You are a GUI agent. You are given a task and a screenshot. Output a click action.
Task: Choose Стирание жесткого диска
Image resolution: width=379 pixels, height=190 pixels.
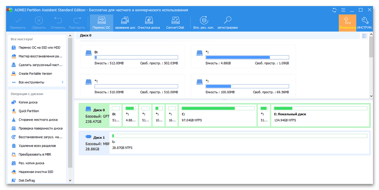coord(34,120)
